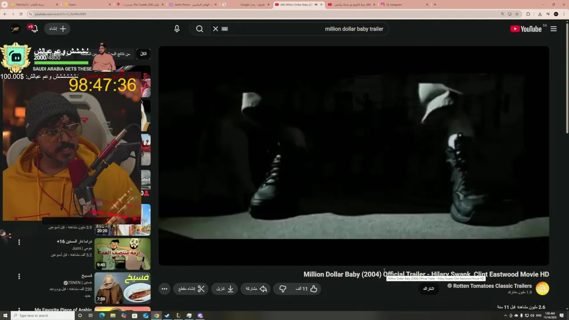Open more actions three-dot menu under video
569x320 pixels.
pyautogui.click(x=164, y=289)
